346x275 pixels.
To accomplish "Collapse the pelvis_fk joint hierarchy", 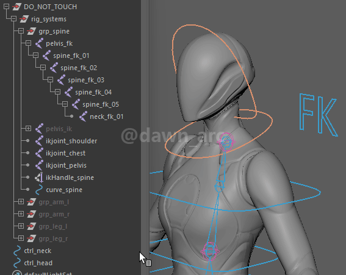I will tap(28, 43).
